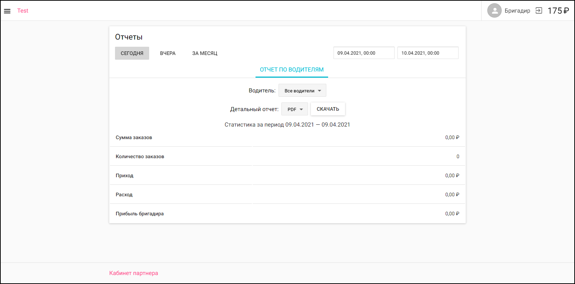This screenshot has width=575, height=284.
Task: Click the Количество заказов row
Action: coord(287,156)
